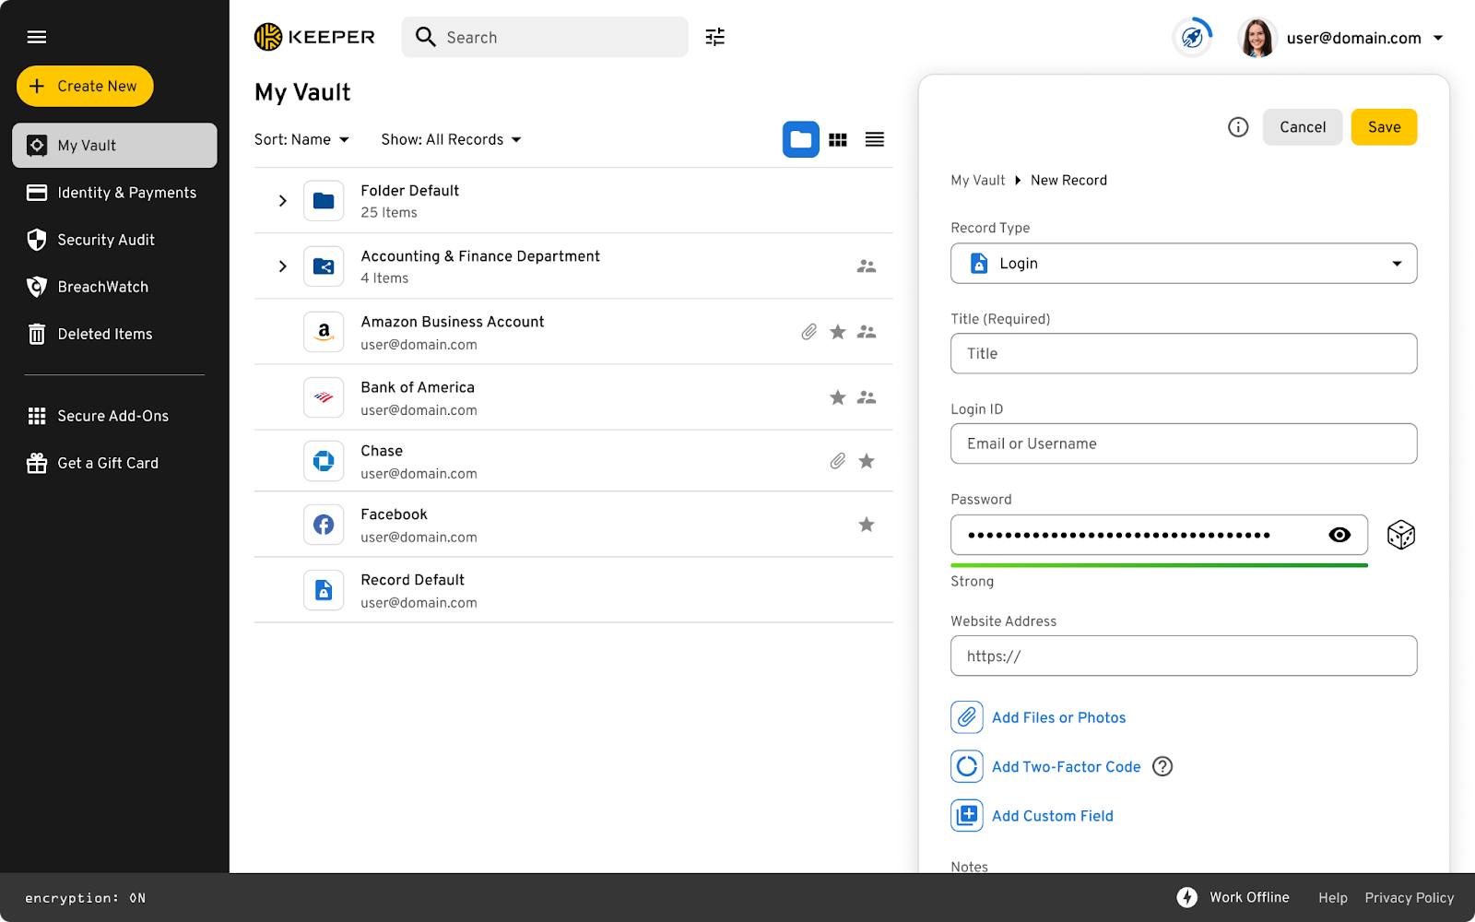Switch to folder view icon
Screen dimensions: 1475x922
coord(801,139)
